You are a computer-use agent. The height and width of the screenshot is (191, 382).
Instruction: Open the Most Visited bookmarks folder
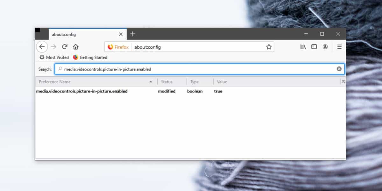[x=54, y=57]
